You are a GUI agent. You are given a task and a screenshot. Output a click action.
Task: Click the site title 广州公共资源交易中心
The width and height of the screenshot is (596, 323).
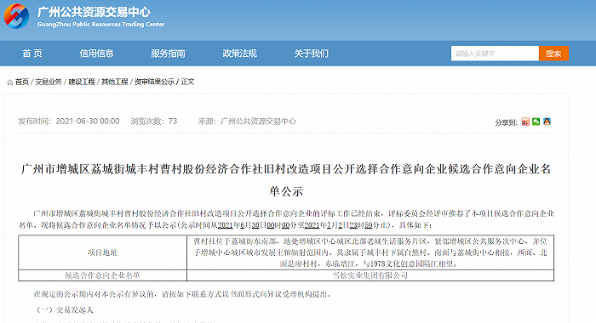pyautogui.click(x=94, y=12)
